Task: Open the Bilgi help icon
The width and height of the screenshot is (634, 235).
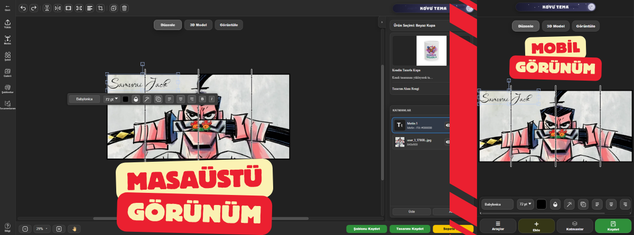Action: [7, 228]
